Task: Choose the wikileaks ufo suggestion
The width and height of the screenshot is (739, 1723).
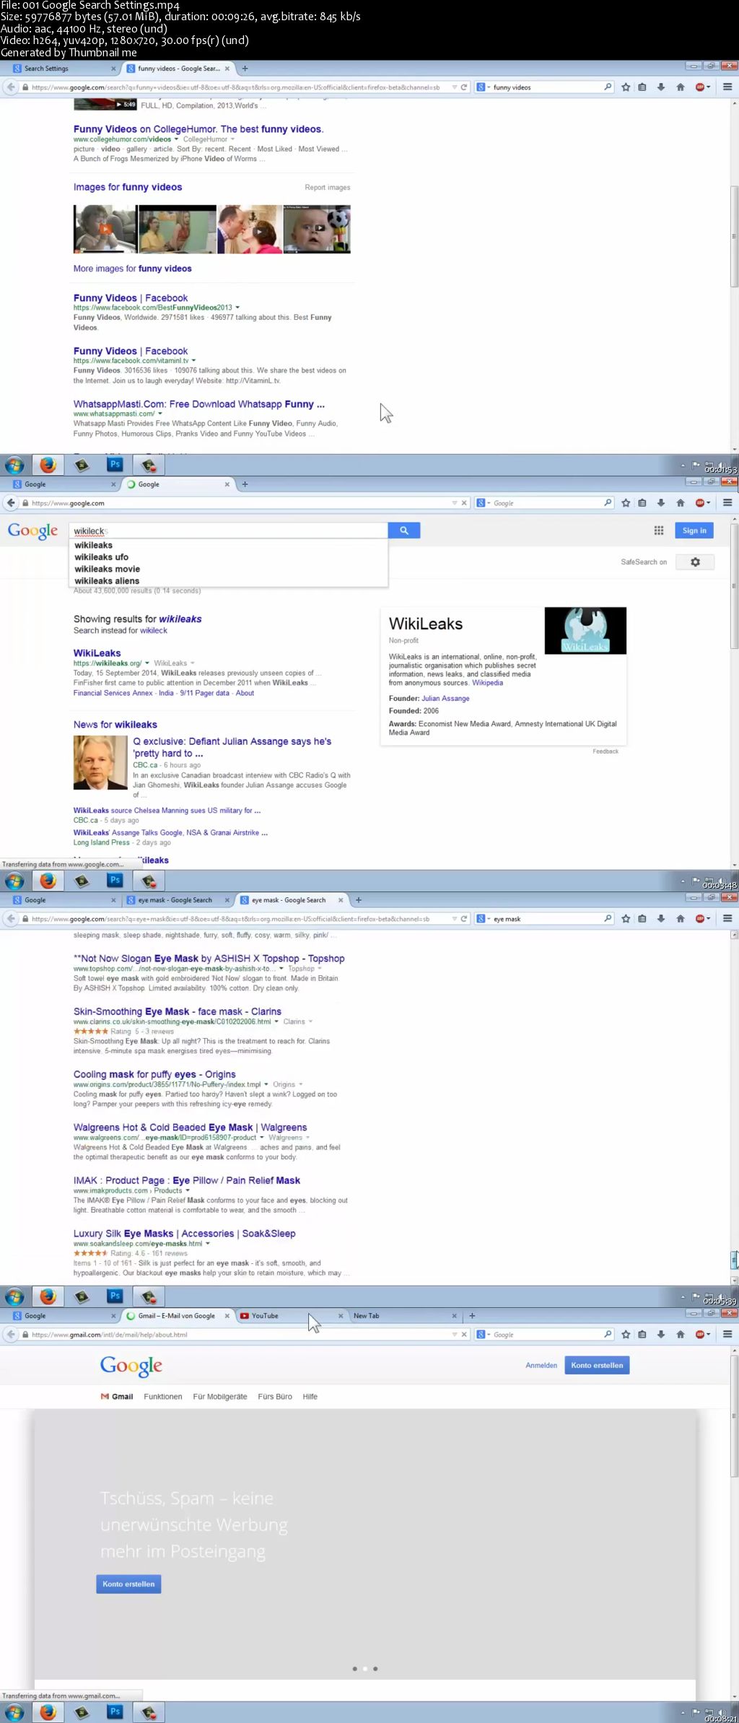Action: click(102, 557)
